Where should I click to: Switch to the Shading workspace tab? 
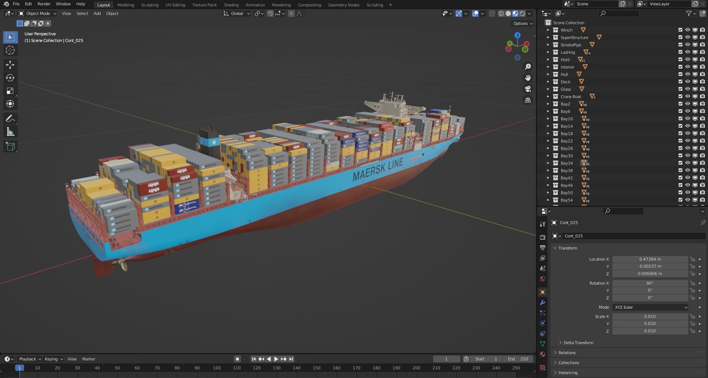(231, 5)
